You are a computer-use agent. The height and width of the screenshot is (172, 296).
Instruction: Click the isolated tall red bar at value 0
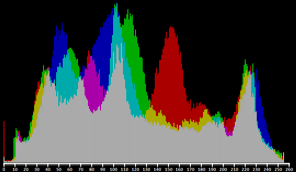(4, 139)
